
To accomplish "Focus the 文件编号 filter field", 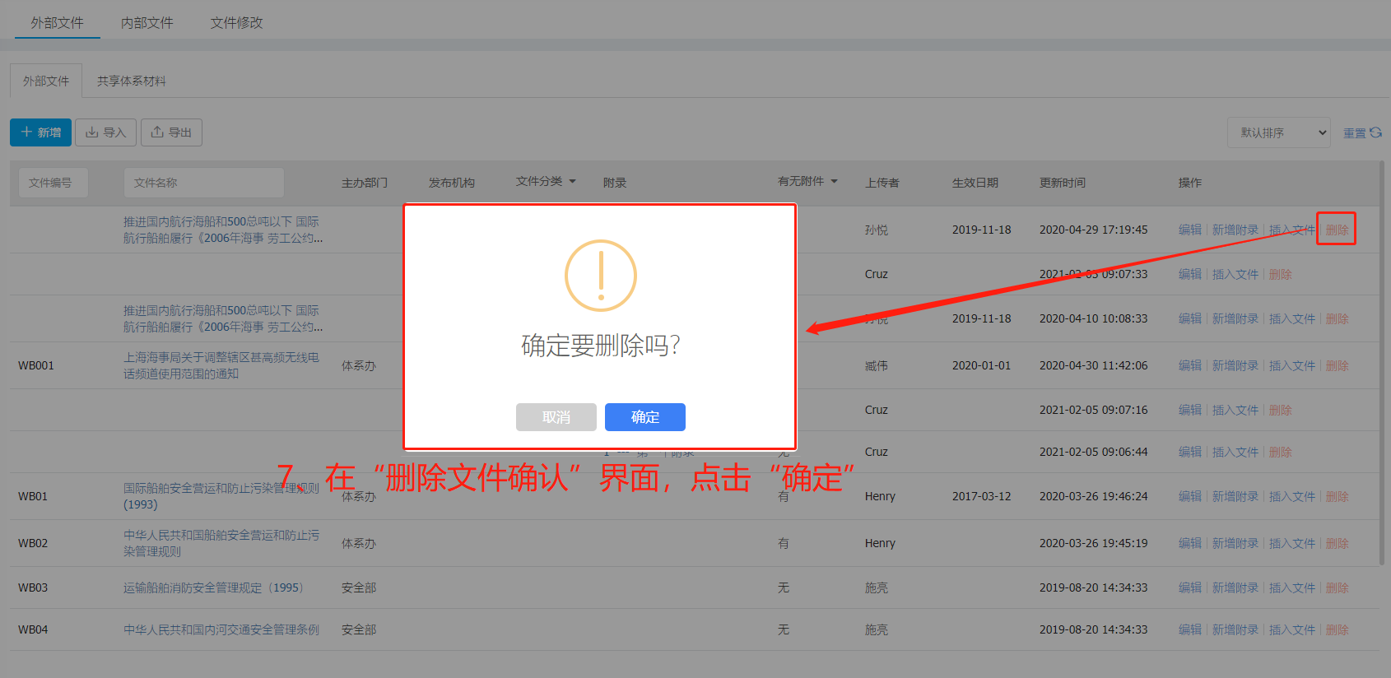I will pos(53,183).
